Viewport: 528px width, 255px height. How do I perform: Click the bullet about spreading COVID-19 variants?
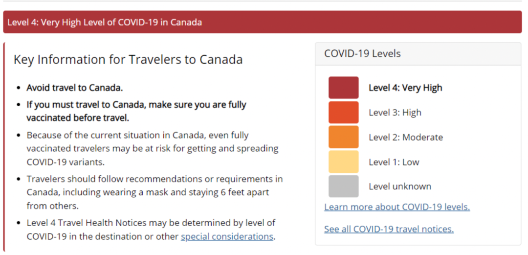pyautogui.click(x=152, y=148)
